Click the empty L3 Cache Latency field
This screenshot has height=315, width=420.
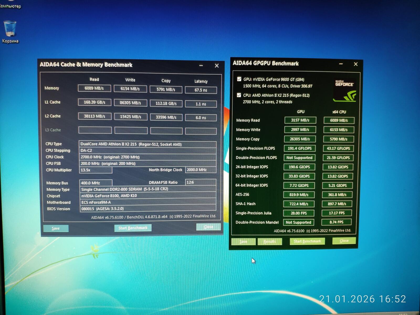tap(201, 131)
